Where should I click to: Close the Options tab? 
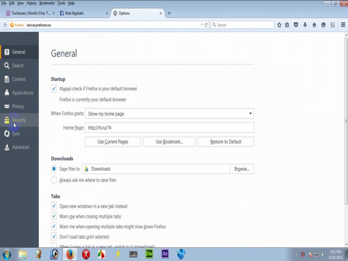(161, 13)
